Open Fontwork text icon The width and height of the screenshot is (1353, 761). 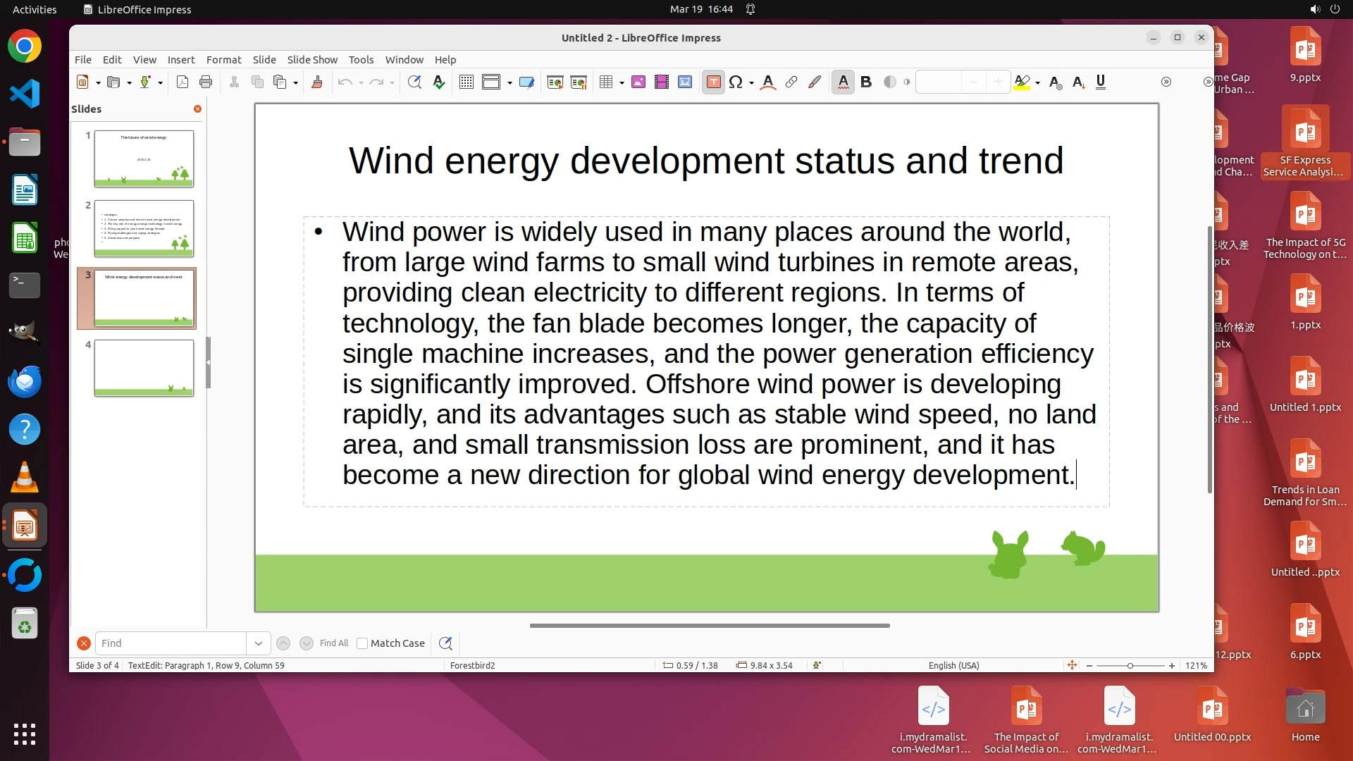pyautogui.click(x=768, y=82)
